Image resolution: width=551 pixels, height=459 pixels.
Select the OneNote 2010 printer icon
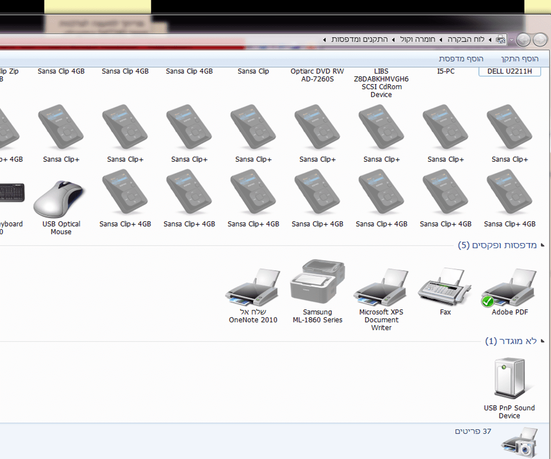pyautogui.click(x=253, y=286)
